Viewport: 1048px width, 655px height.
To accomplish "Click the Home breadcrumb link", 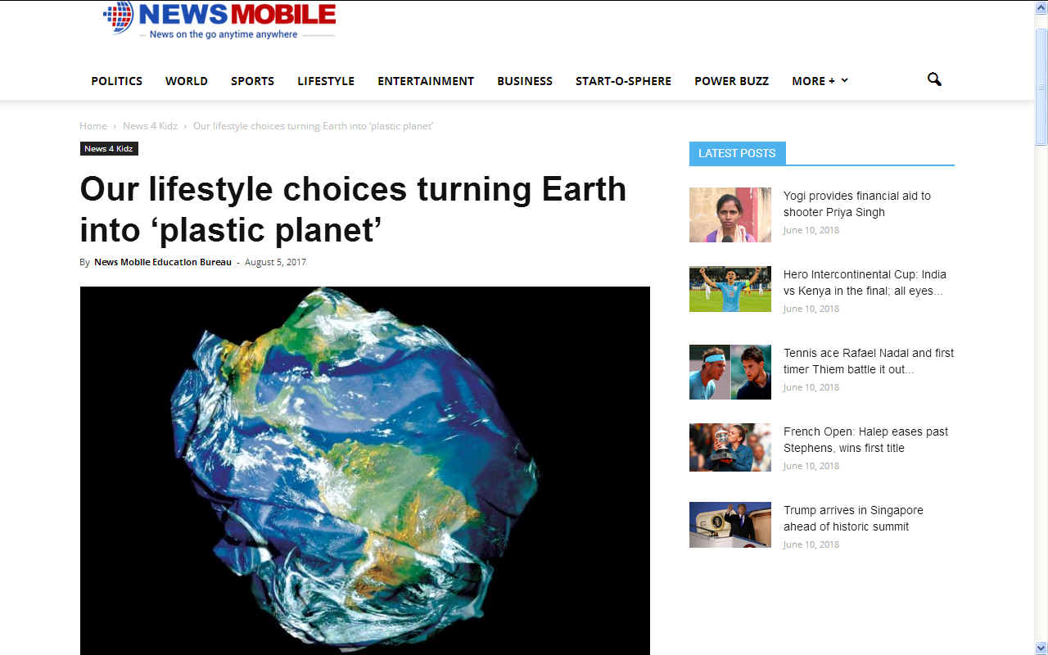I will pyautogui.click(x=93, y=125).
